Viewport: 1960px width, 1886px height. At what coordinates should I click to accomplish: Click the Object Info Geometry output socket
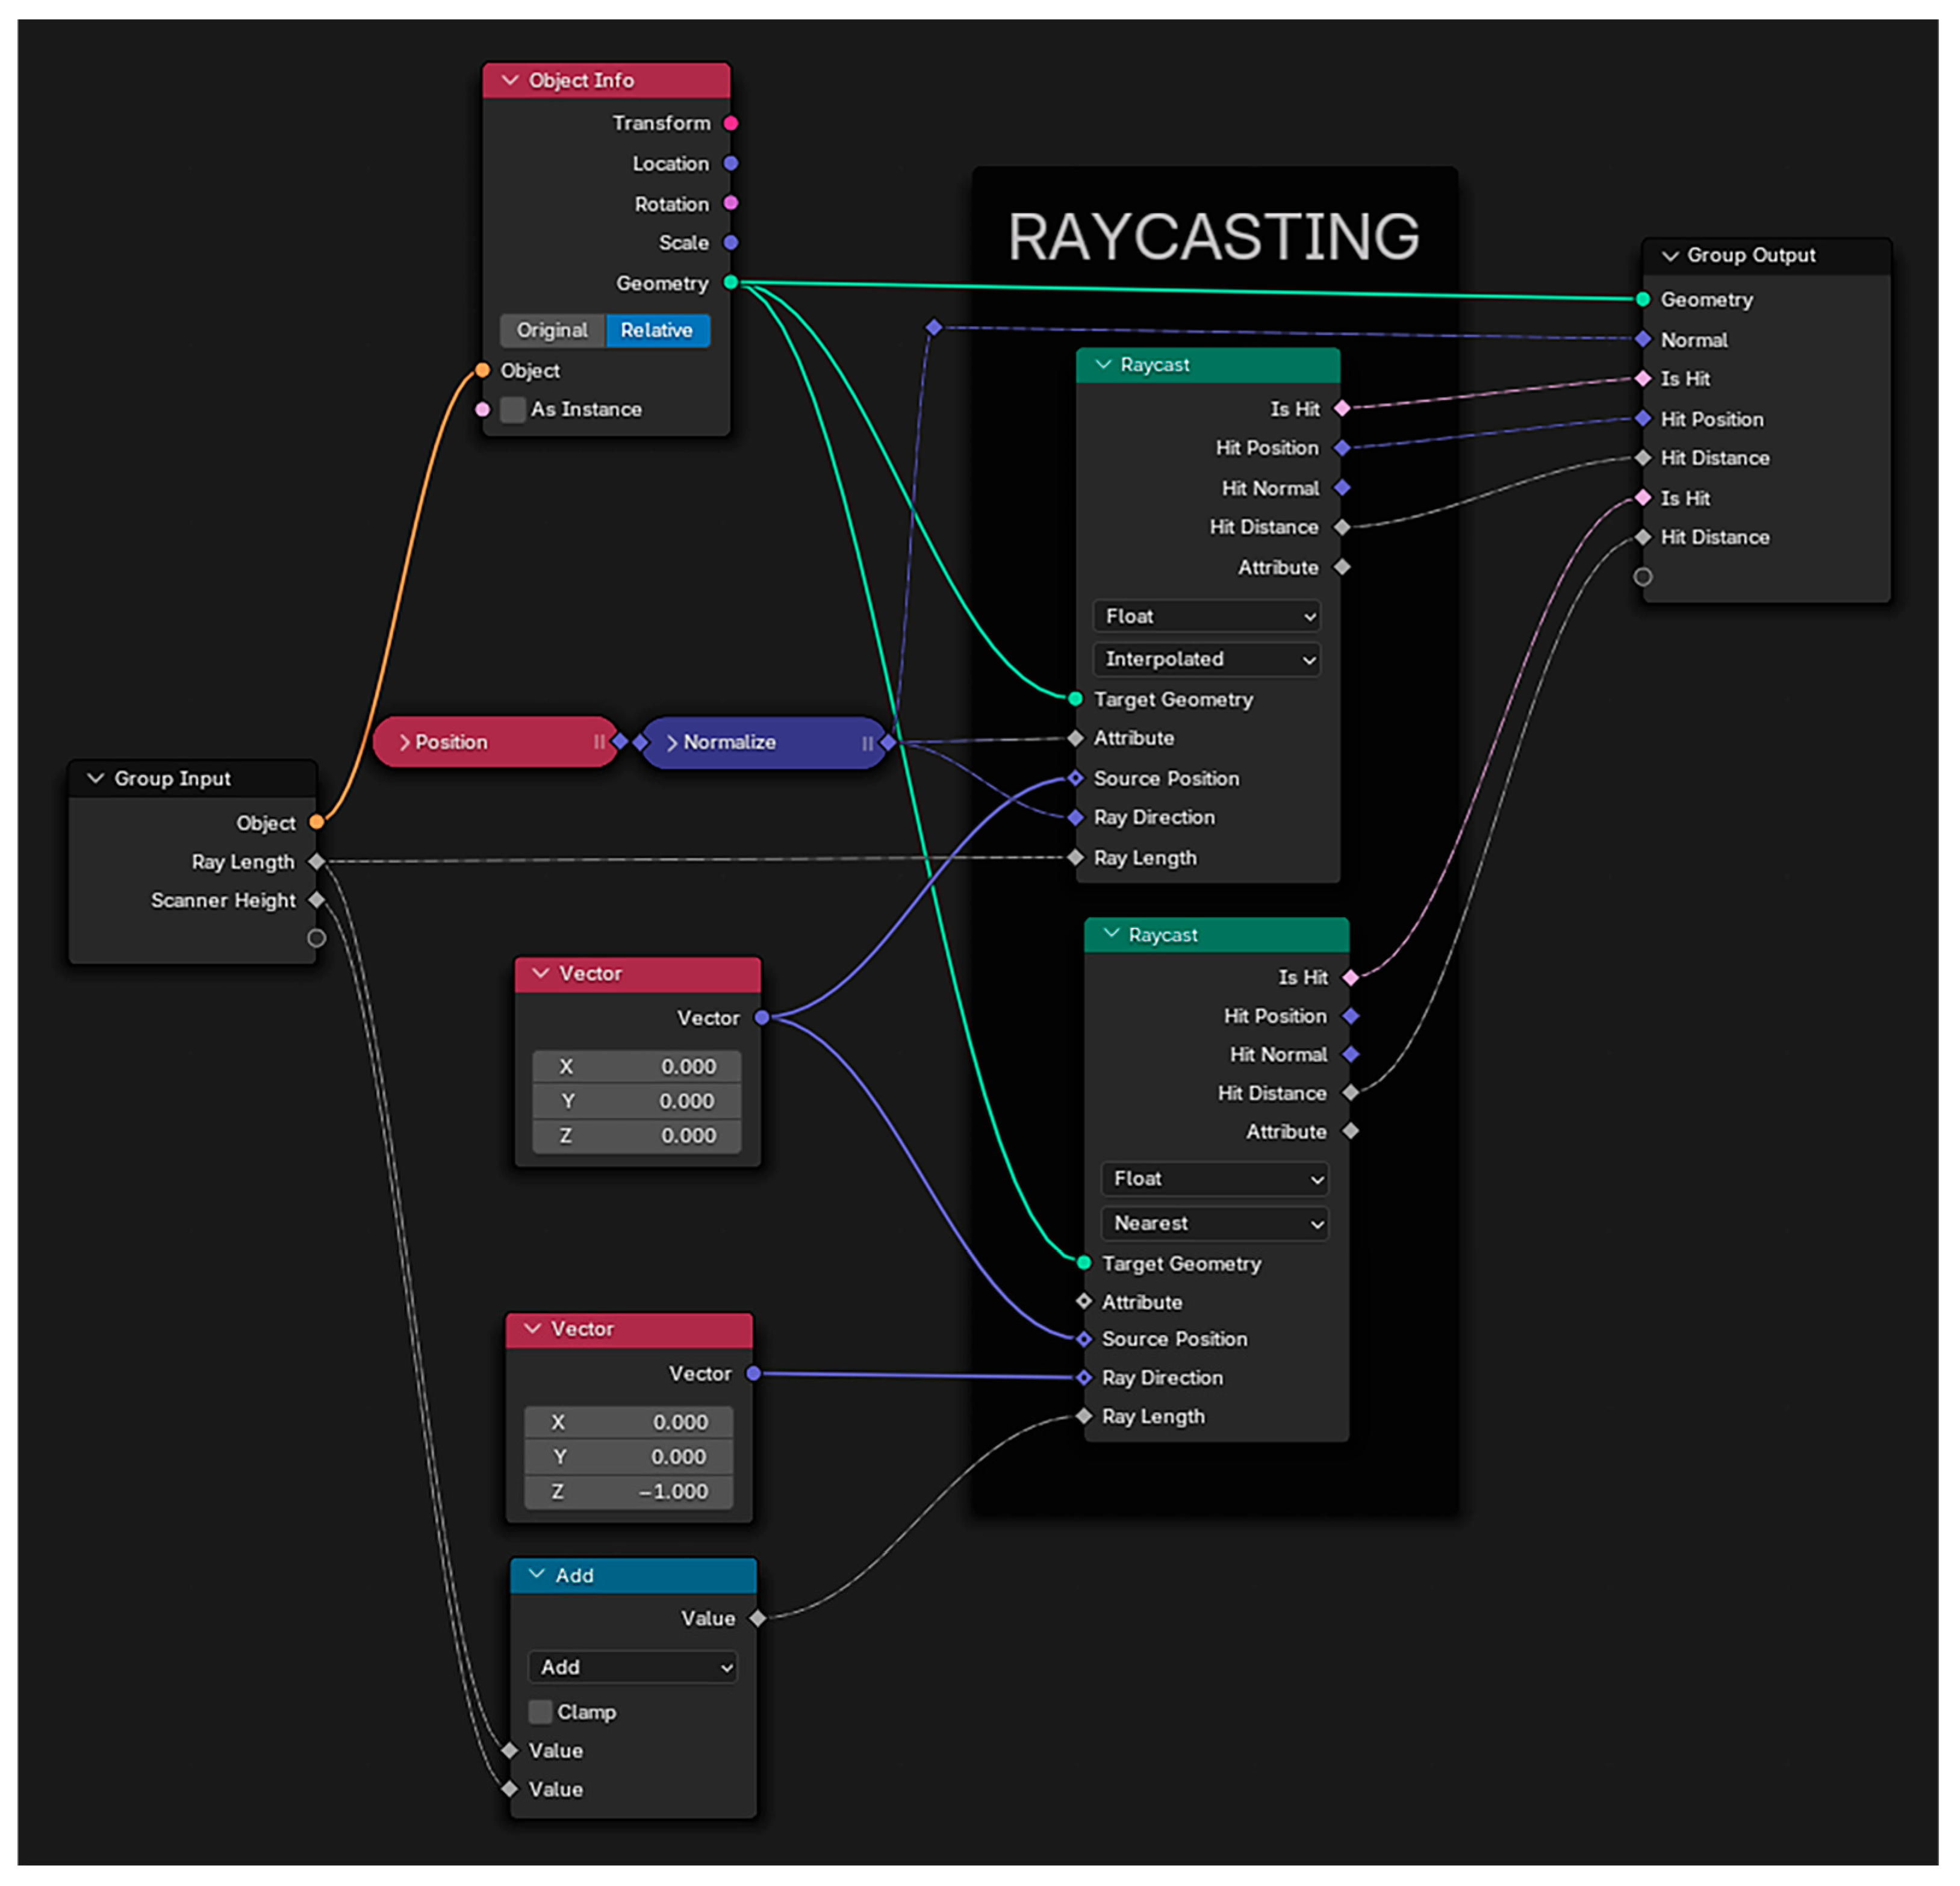731,283
